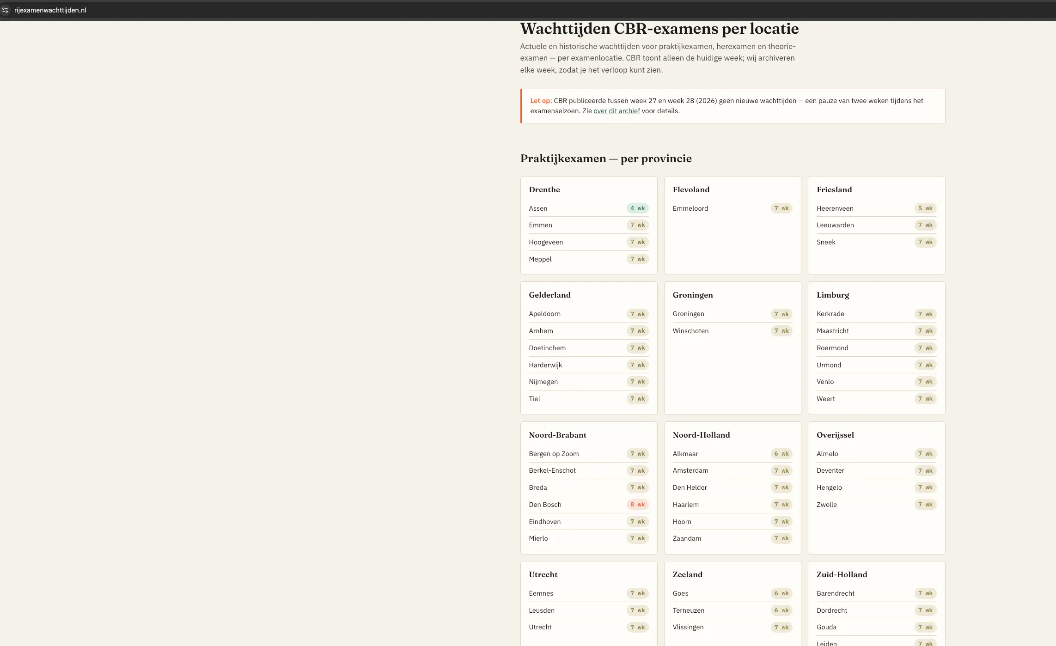Image resolution: width=1056 pixels, height=646 pixels.
Task: Click Haarlem location row
Action: [x=732, y=505]
